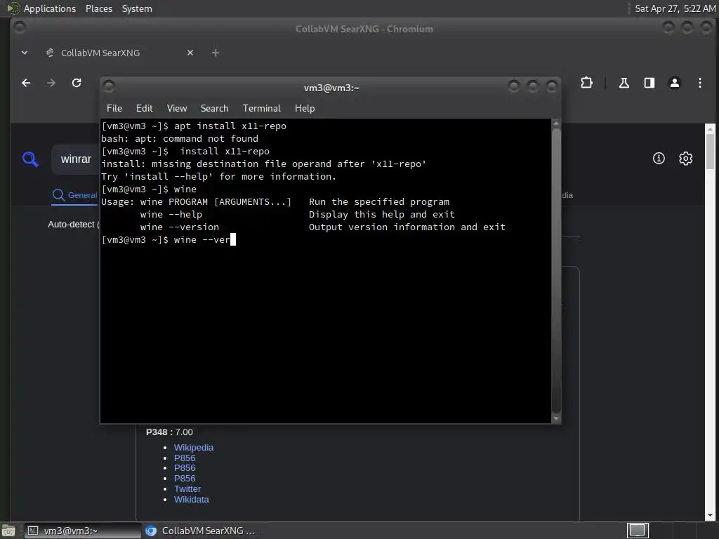Viewport: 719px width, 539px height.
Task: Open the Wikidata link
Action: pyautogui.click(x=191, y=500)
